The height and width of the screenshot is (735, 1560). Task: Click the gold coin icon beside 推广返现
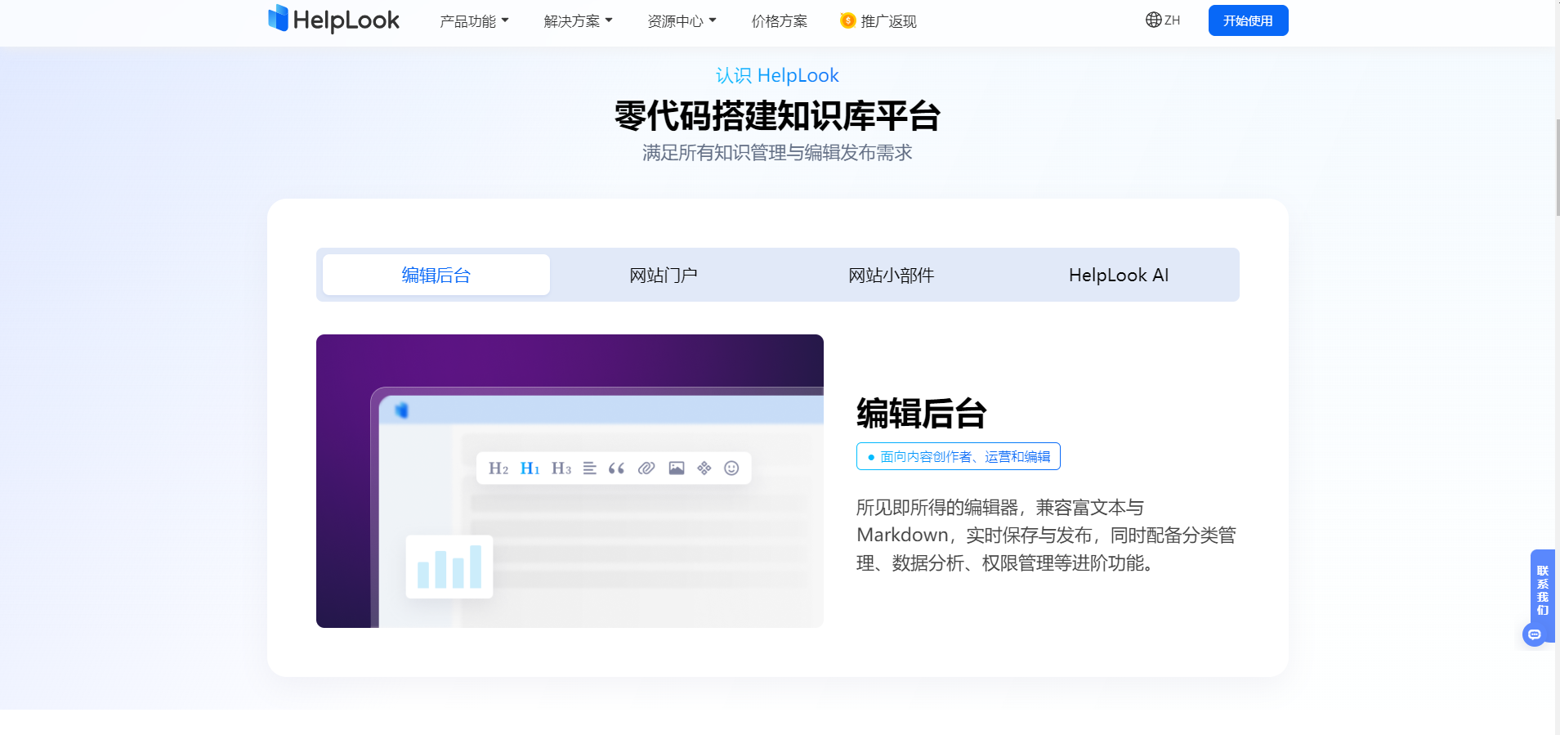pyautogui.click(x=847, y=20)
